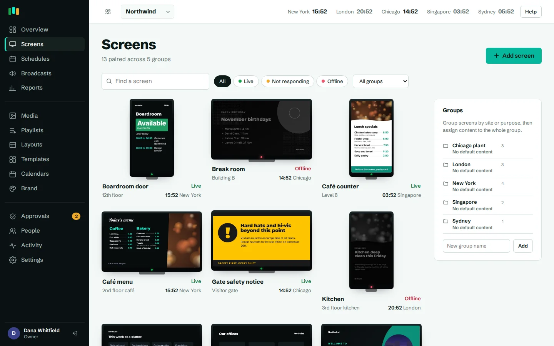Click the Screens monitor icon in sidebar
Screen dimensions: 554x346
tap(13, 44)
